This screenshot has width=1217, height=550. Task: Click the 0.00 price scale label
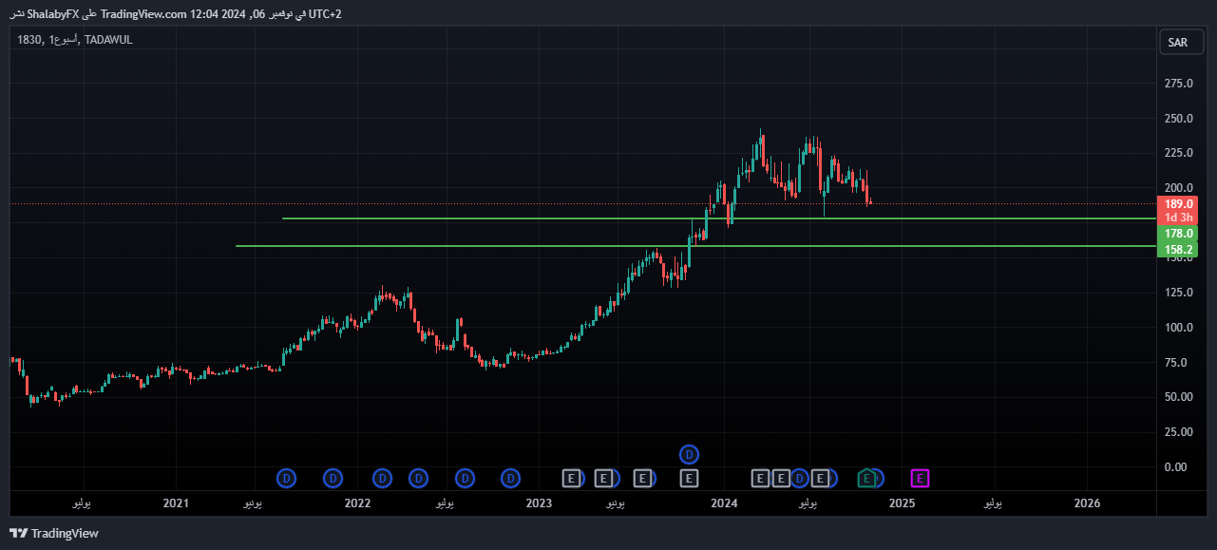pos(1178,467)
